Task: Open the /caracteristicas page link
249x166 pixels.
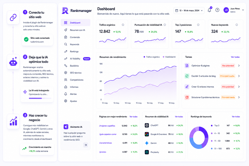Action: (106, 143)
